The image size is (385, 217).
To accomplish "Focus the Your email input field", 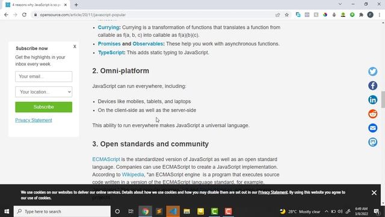I will [44, 77].
